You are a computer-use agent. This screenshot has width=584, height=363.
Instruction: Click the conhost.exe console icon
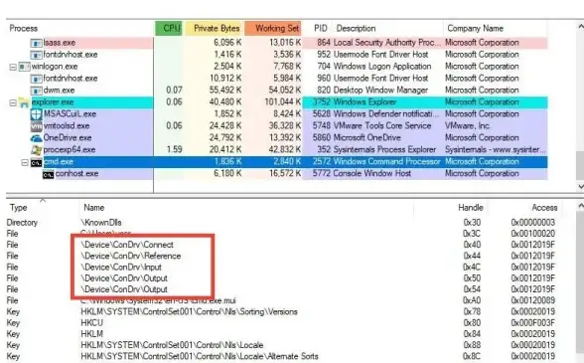pos(48,174)
